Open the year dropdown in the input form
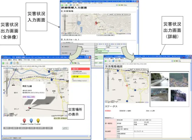Viewport: 192px width, 140px height. pos(100,44)
